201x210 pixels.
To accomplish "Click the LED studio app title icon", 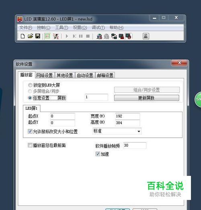I will pos(20,19).
